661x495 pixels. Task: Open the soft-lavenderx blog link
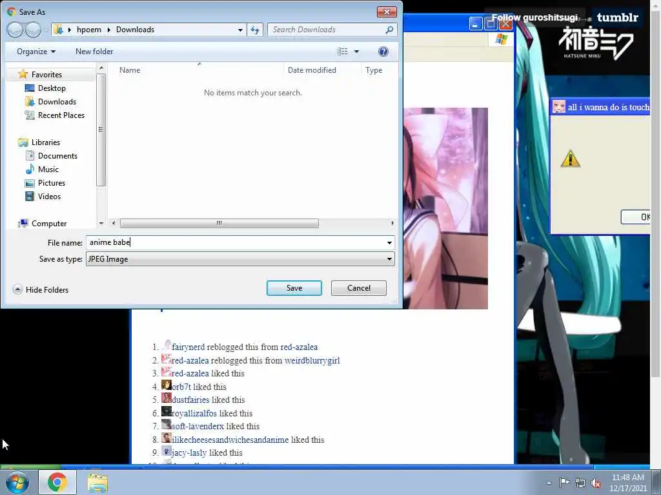(198, 426)
